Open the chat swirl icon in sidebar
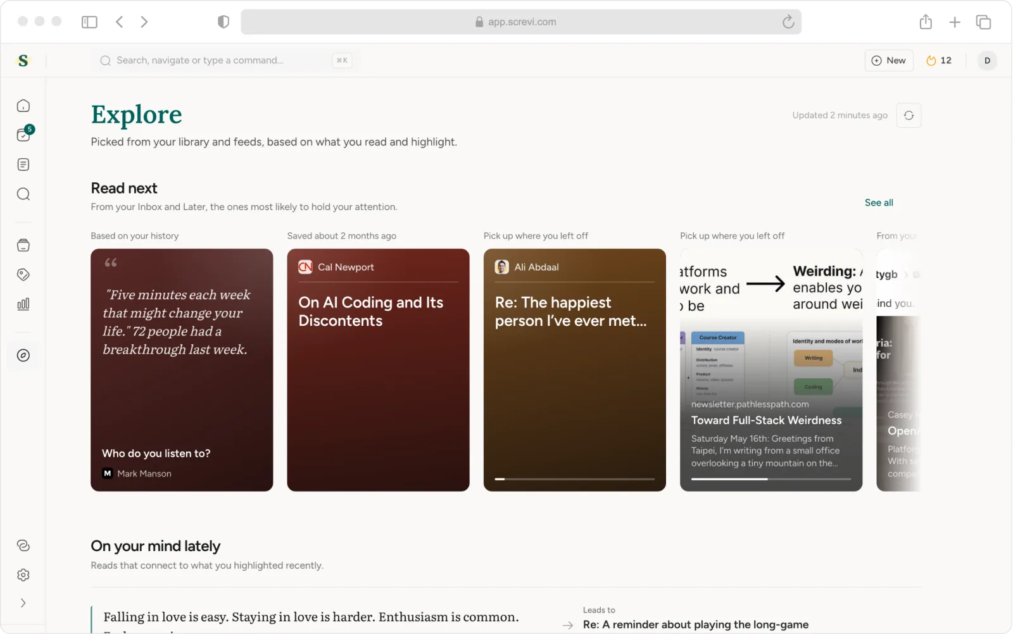The width and height of the screenshot is (1013, 634). tap(23, 545)
